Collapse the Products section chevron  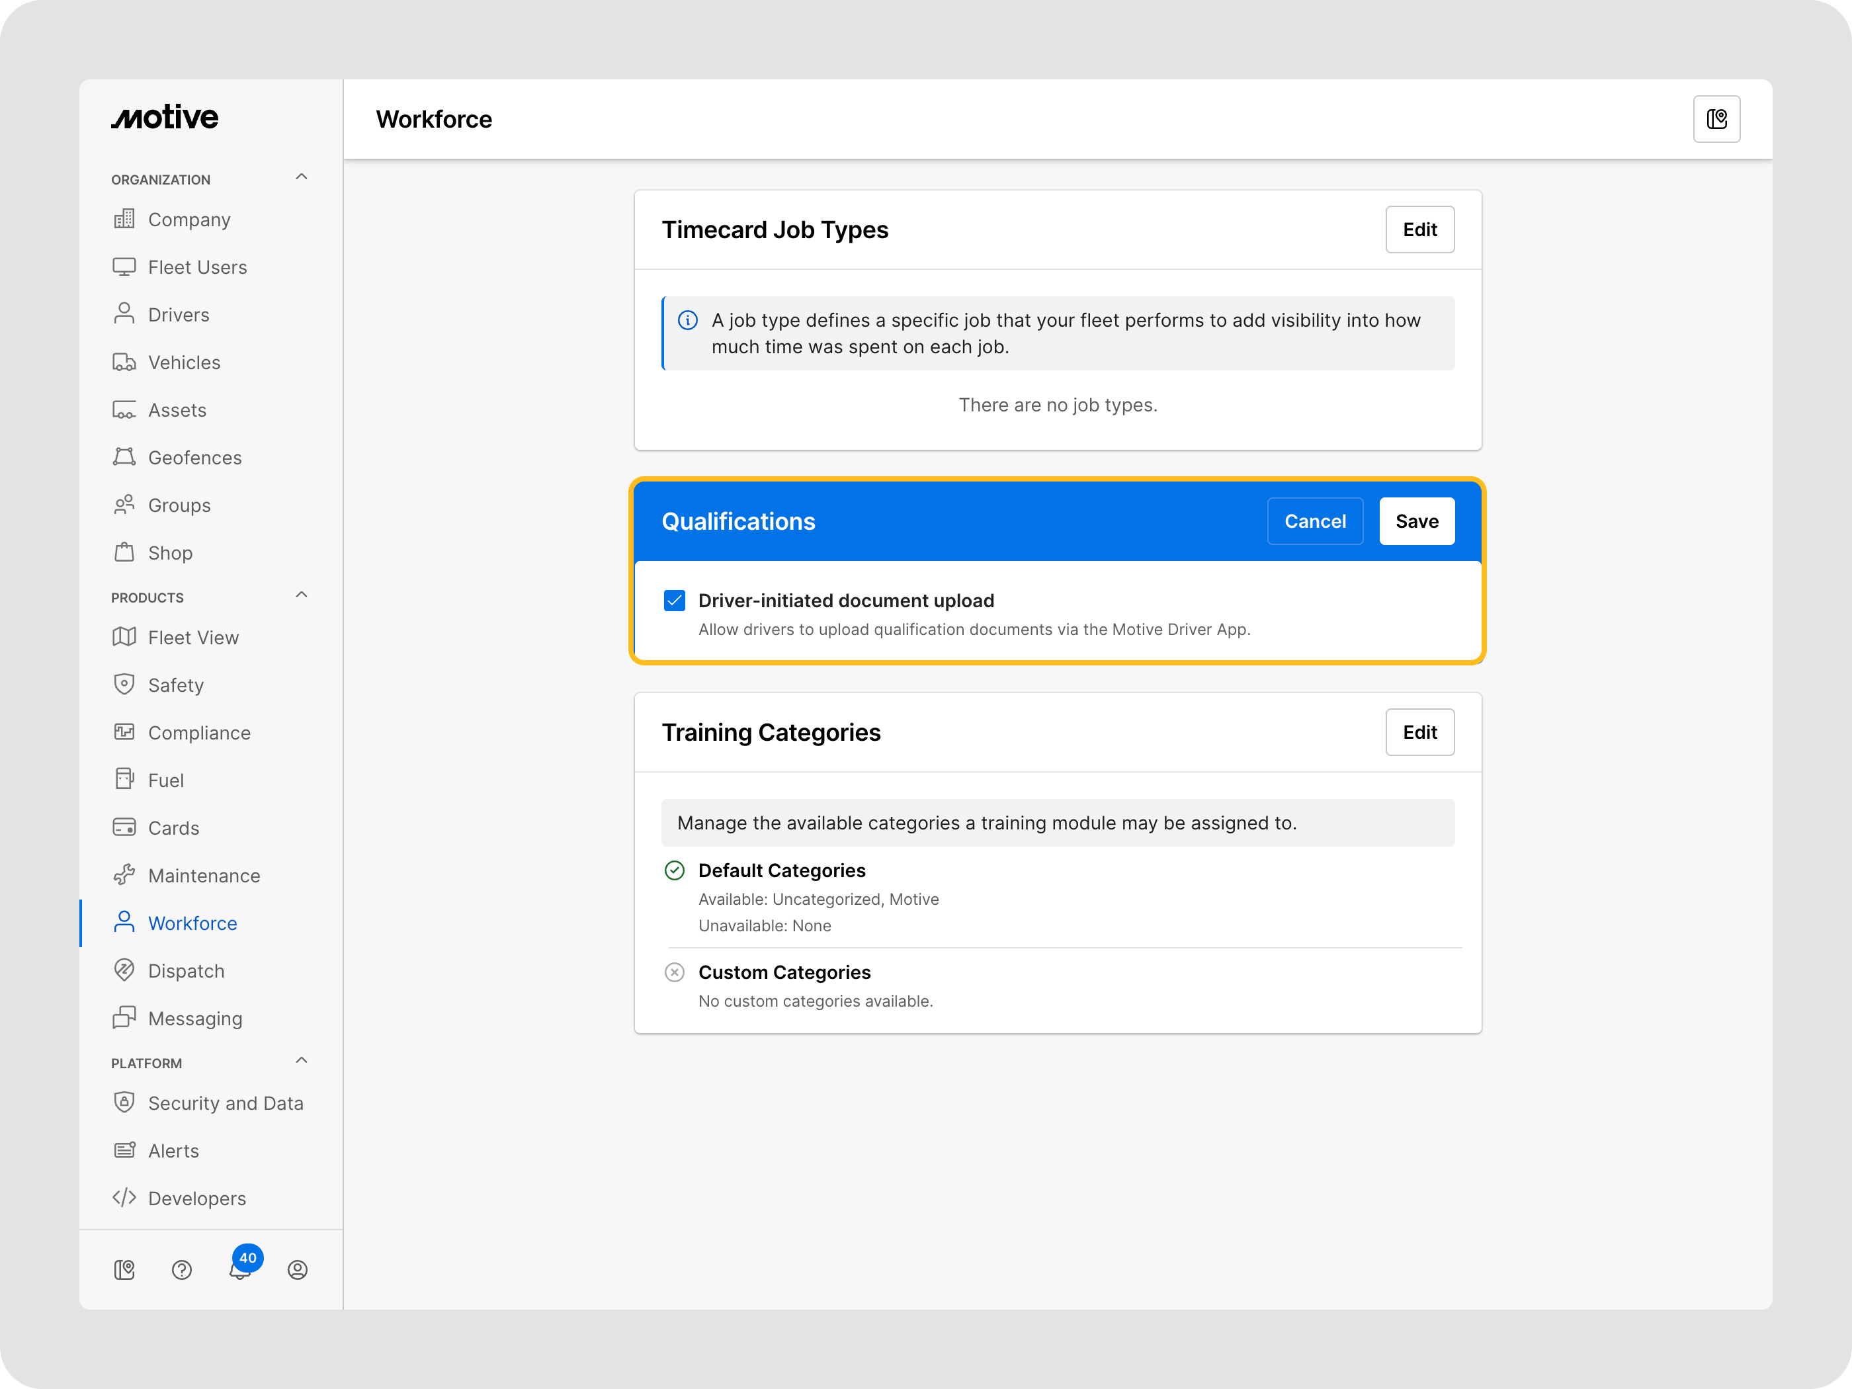tap(302, 595)
